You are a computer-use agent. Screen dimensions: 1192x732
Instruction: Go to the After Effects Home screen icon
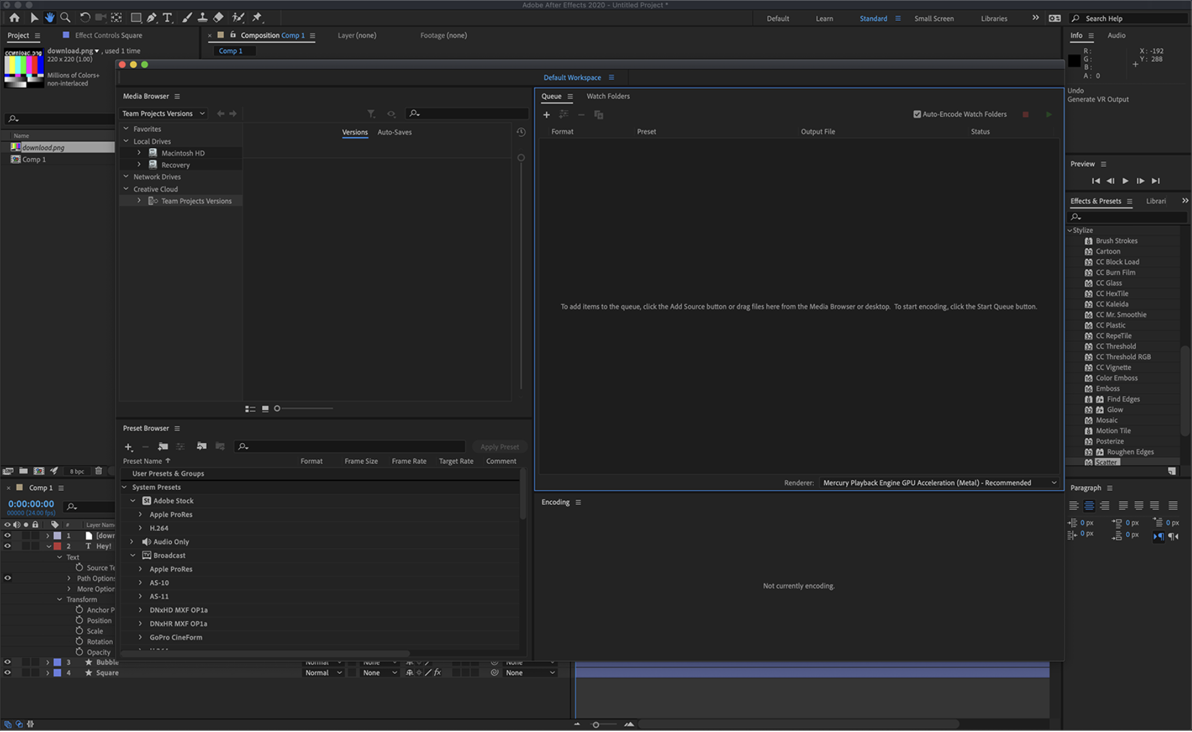pyautogui.click(x=14, y=18)
